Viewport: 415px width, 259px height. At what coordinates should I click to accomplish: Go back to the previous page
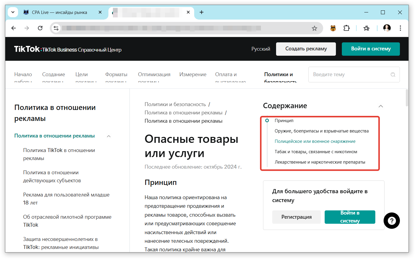pyautogui.click(x=14, y=28)
